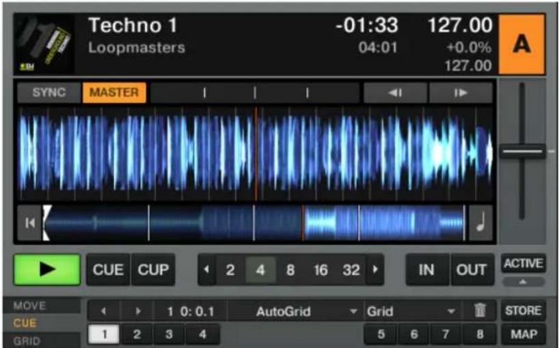The height and width of the screenshot is (348, 559).
Task: Select hotcue 1
Action: coord(104,334)
